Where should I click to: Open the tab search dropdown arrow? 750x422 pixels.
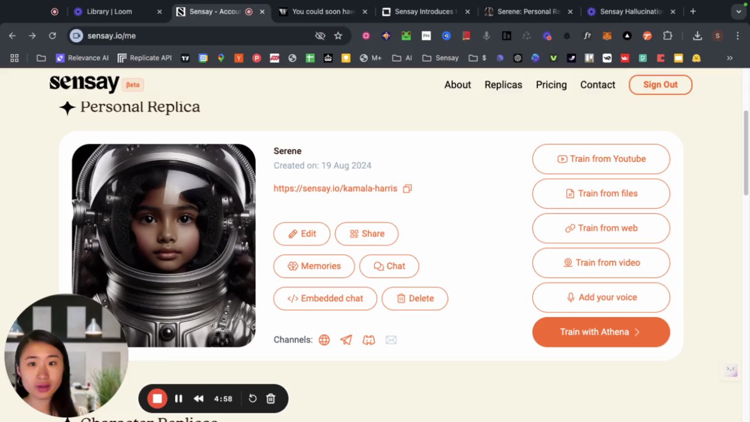pyautogui.click(x=738, y=11)
